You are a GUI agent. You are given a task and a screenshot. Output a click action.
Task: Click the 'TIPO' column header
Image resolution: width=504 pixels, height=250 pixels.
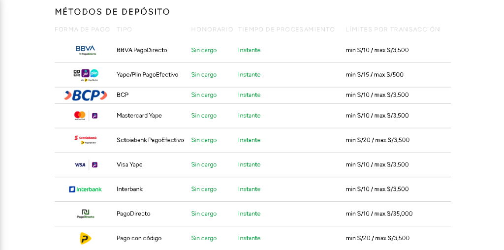pos(125,29)
